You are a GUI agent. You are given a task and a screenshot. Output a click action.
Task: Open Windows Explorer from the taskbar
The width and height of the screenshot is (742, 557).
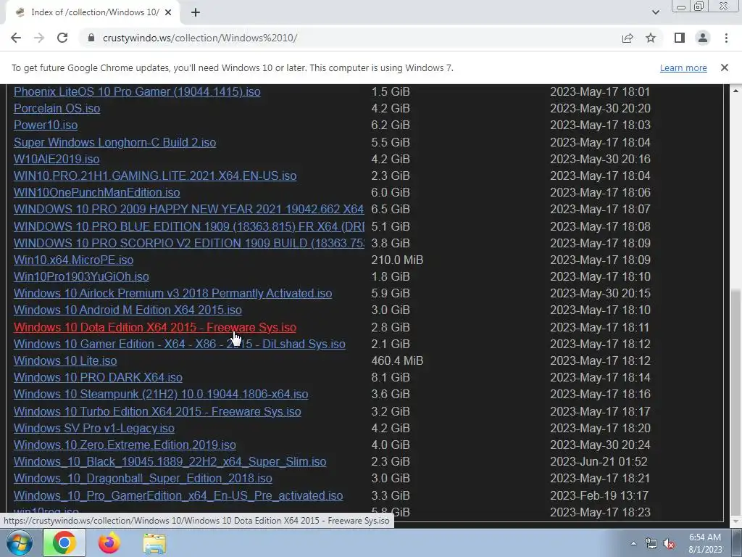pos(154,542)
